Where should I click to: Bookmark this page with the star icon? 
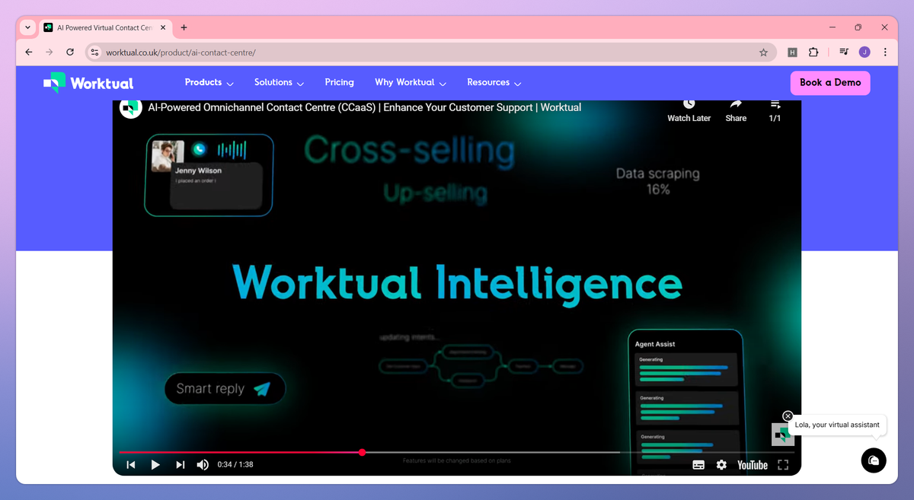(x=763, y=53)
